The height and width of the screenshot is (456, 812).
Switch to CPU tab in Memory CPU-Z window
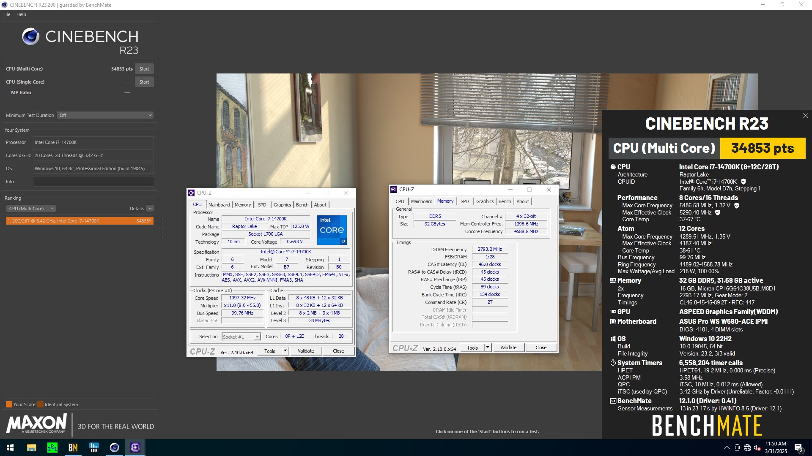tap(400, 201)
